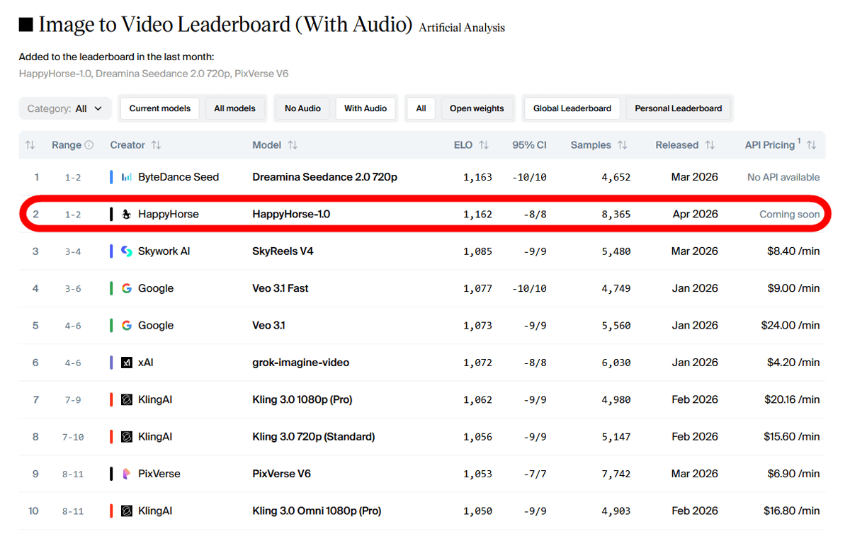The image size is (850, 541).
Task: Click the ByteDance Seed logo icon
Action: coord(127,177)
